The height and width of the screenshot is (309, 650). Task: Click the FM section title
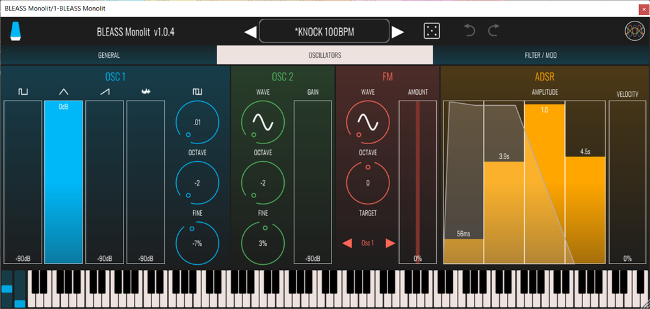pos(387,77)
